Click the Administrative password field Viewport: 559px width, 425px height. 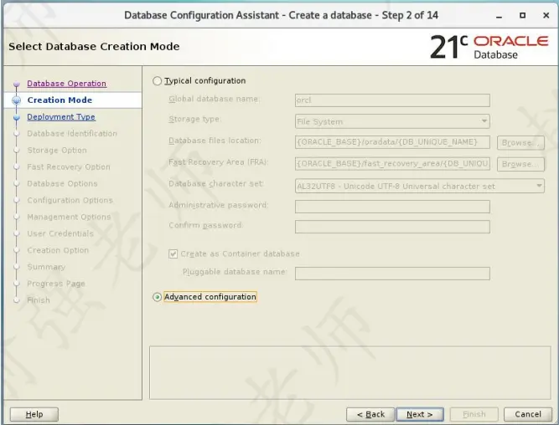(392, 207)
